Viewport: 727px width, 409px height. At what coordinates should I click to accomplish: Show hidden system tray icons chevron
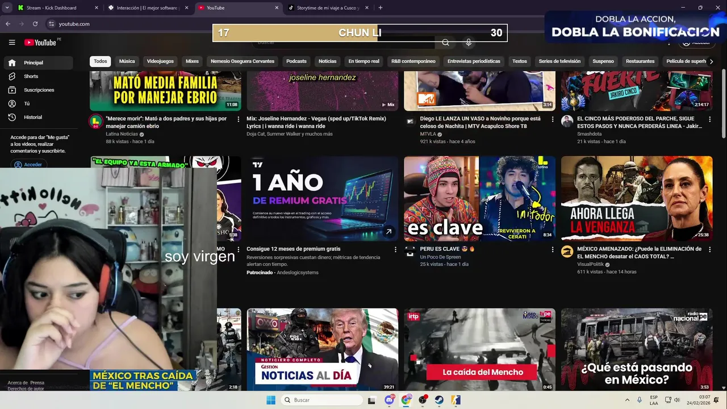[x=627, y=400]
